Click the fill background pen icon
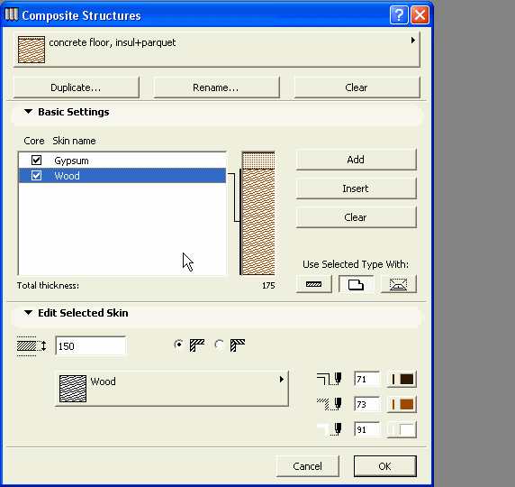Viewport: 515px width, 487px height. point(330,429)
